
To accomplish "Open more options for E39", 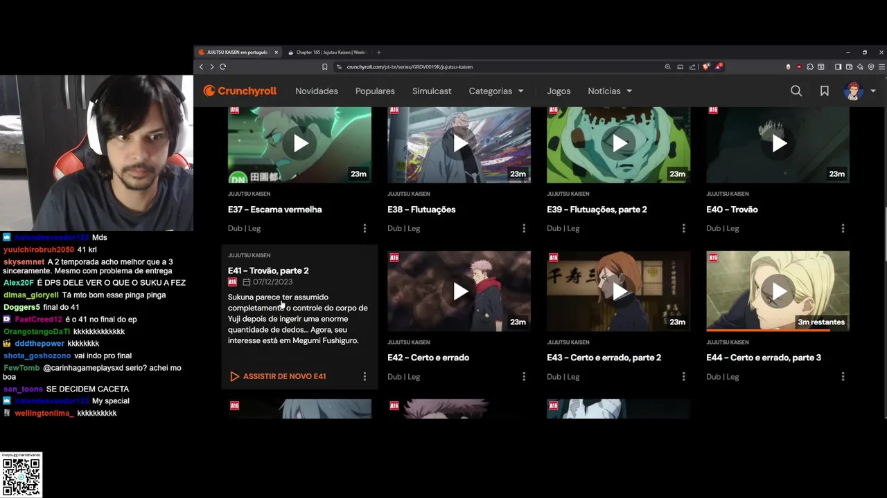I will (x=683, y=228).
